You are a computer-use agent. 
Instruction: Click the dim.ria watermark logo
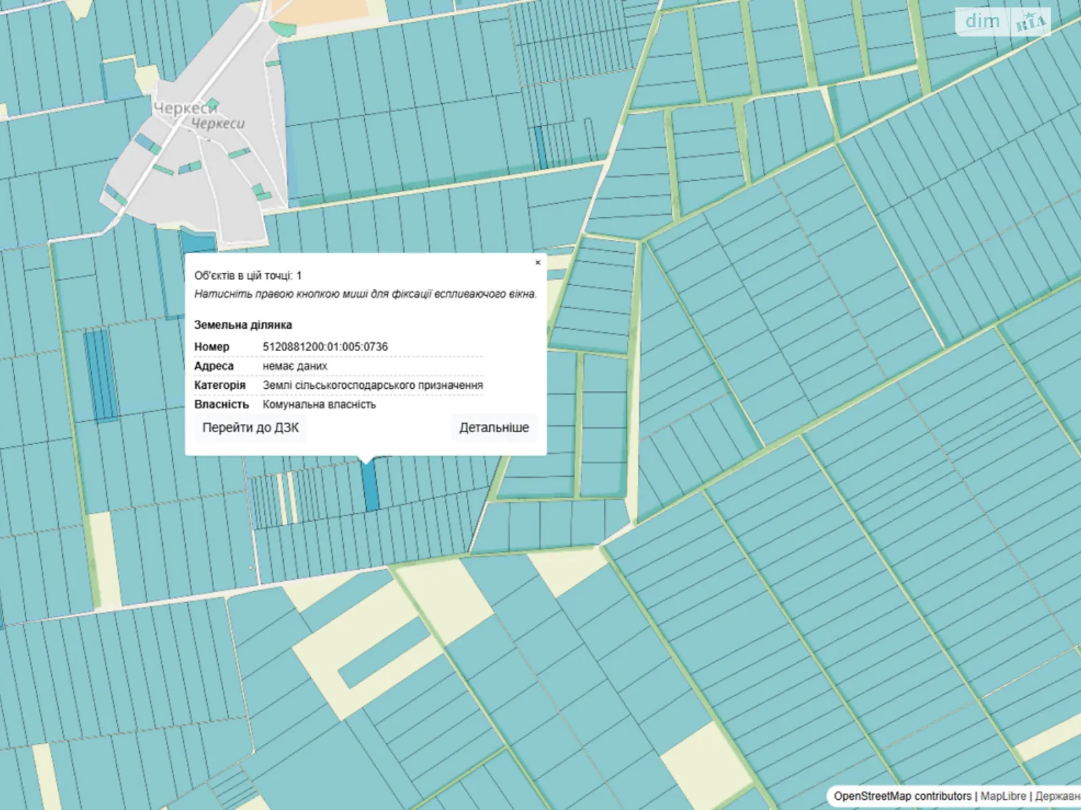1003,22
